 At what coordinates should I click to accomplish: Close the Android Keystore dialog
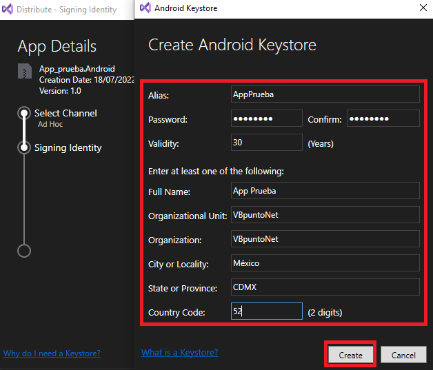pos(423,8)
